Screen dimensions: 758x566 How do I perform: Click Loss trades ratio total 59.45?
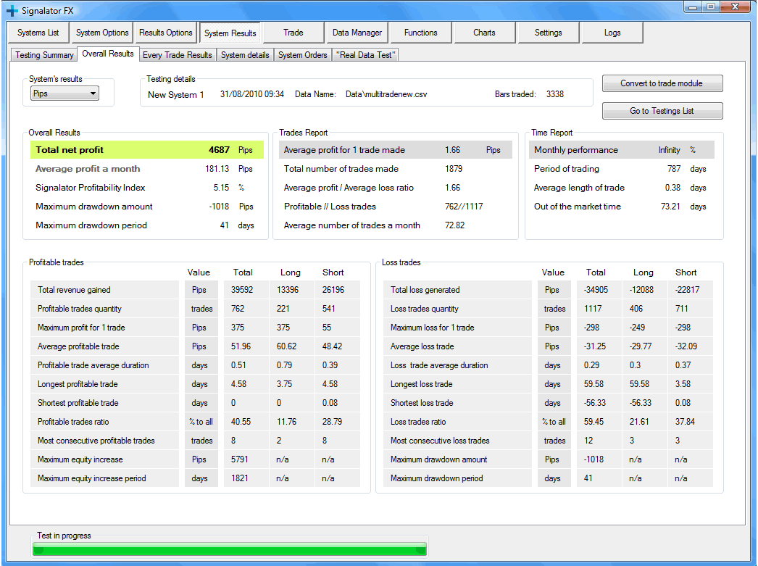tap(594, 422)
